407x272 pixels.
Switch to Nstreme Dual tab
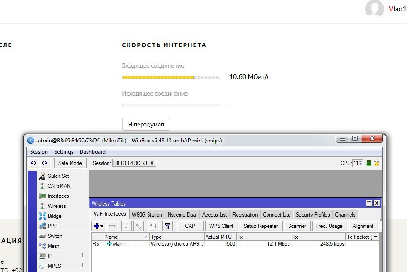[182, 215]
